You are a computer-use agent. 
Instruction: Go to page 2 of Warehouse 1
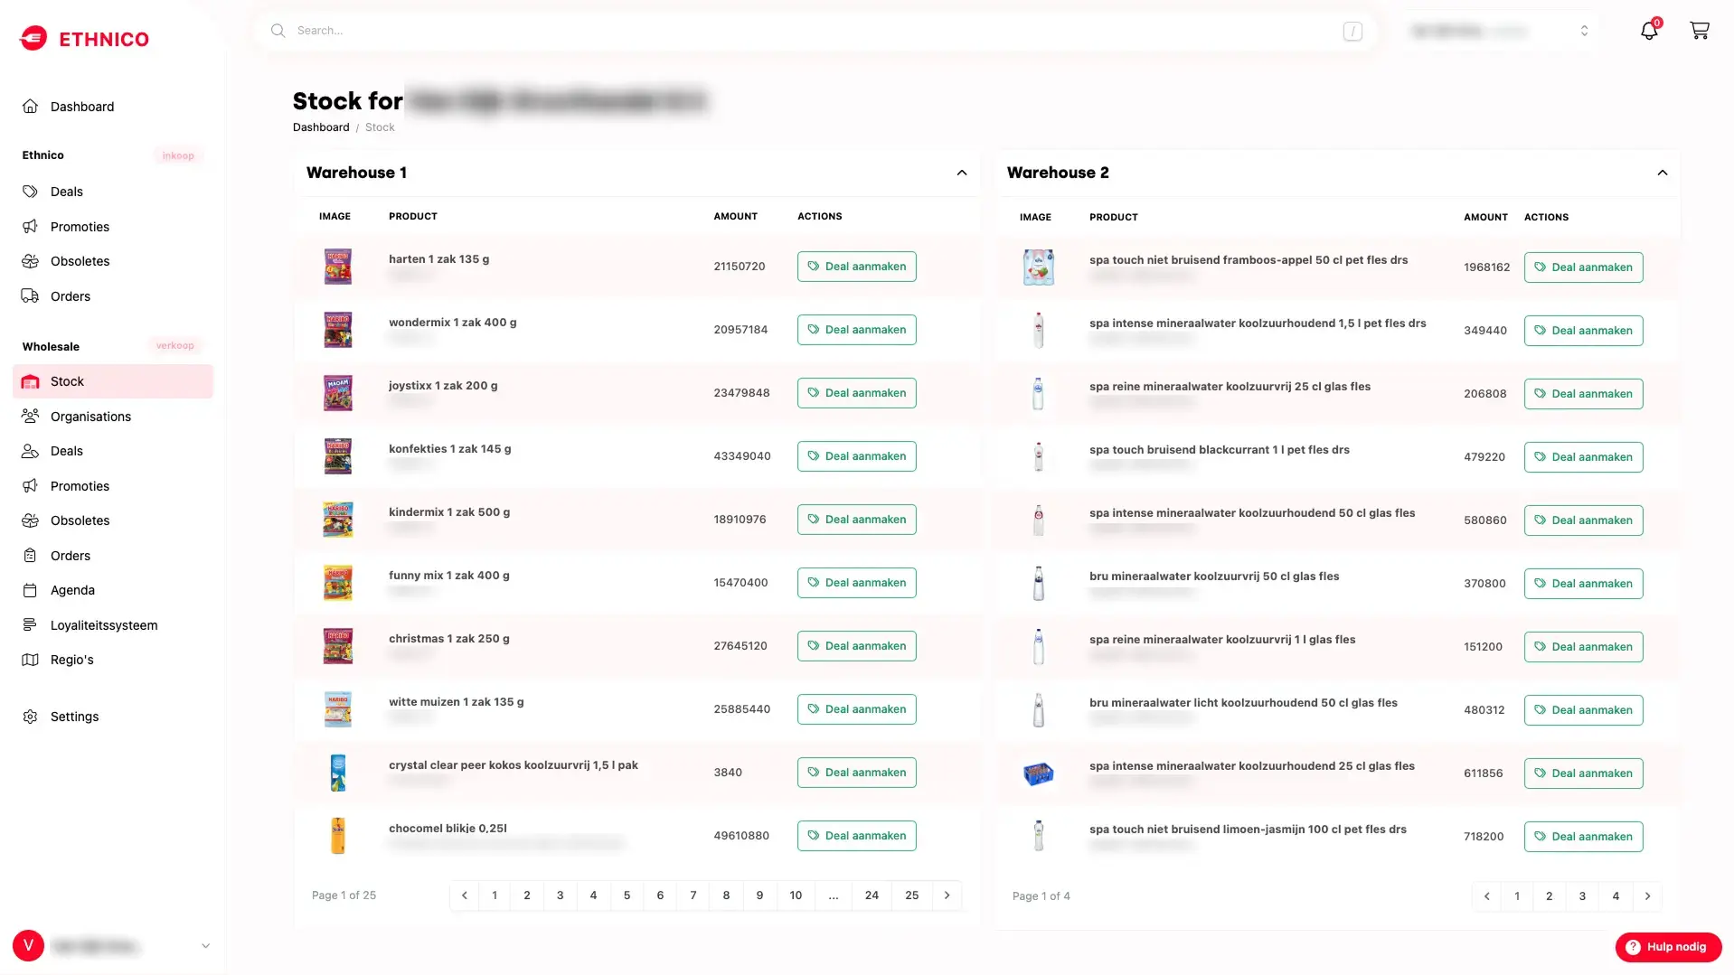[x=527, y=895]
